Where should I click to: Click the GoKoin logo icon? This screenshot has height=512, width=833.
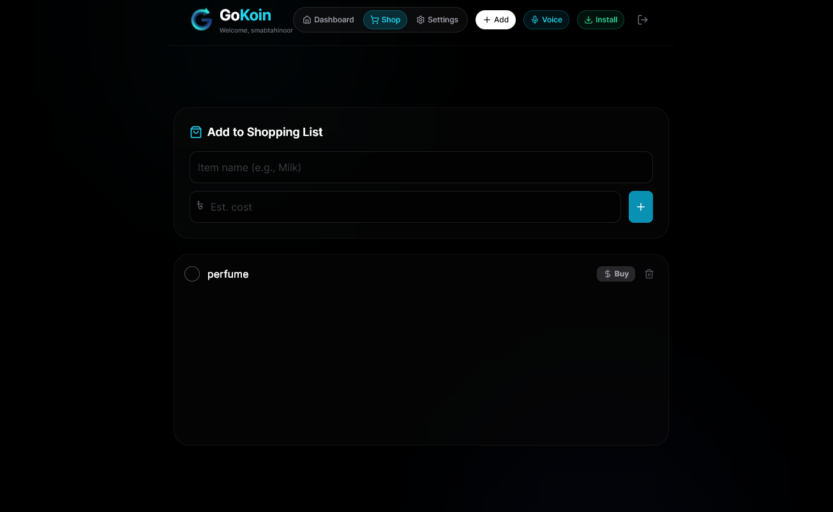pyautogui.click(x=202, y=19)
